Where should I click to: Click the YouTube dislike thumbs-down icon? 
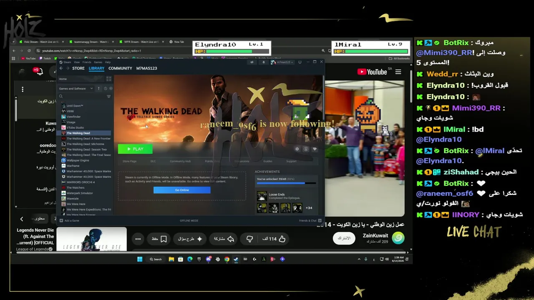click(249, 239)
